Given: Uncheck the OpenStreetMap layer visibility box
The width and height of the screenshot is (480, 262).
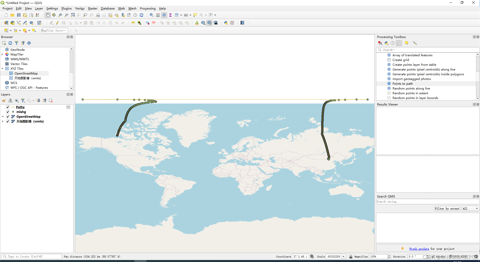Looking at the screenshot, I should (x=8, y=116).
